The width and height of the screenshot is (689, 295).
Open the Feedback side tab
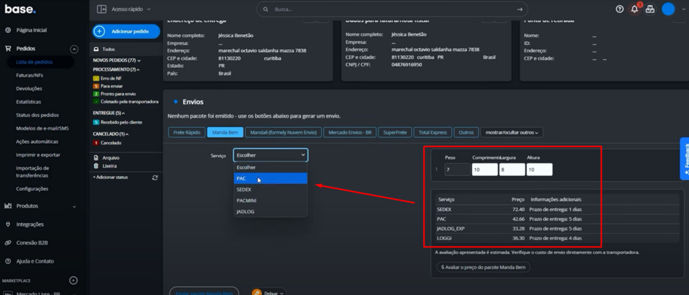pyautogui.click(x=684, y=159)
